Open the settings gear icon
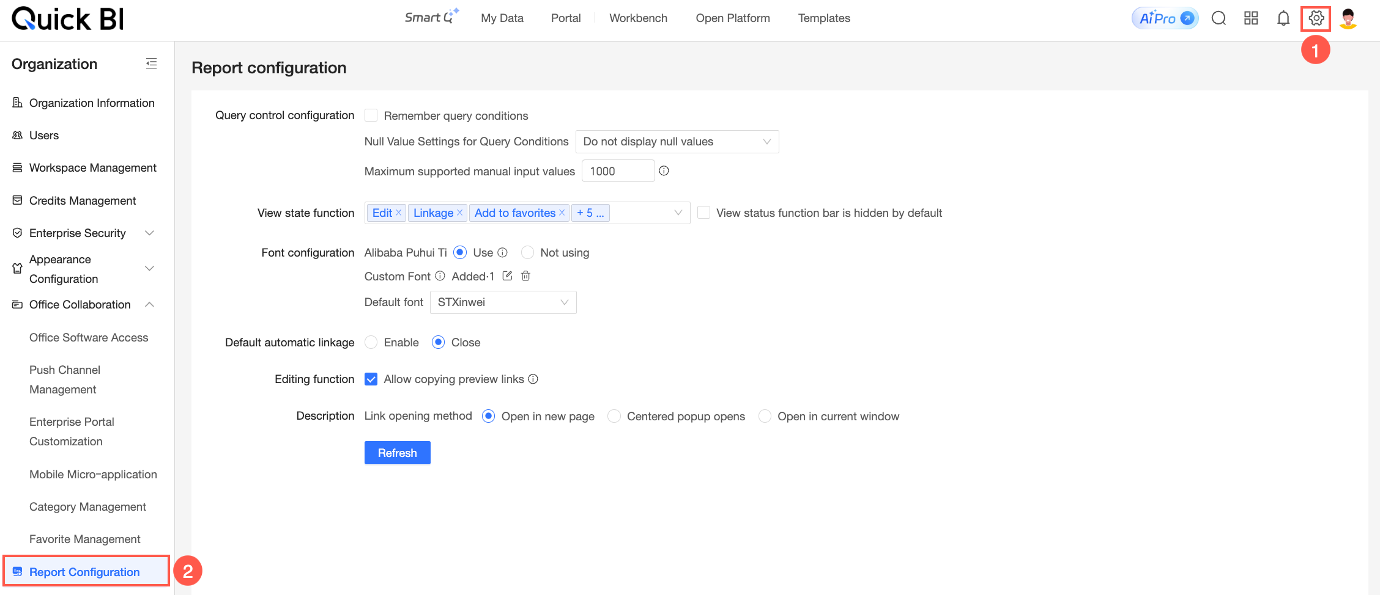The width and height of the screenshot is (1380, 595). coord(1316,18)
